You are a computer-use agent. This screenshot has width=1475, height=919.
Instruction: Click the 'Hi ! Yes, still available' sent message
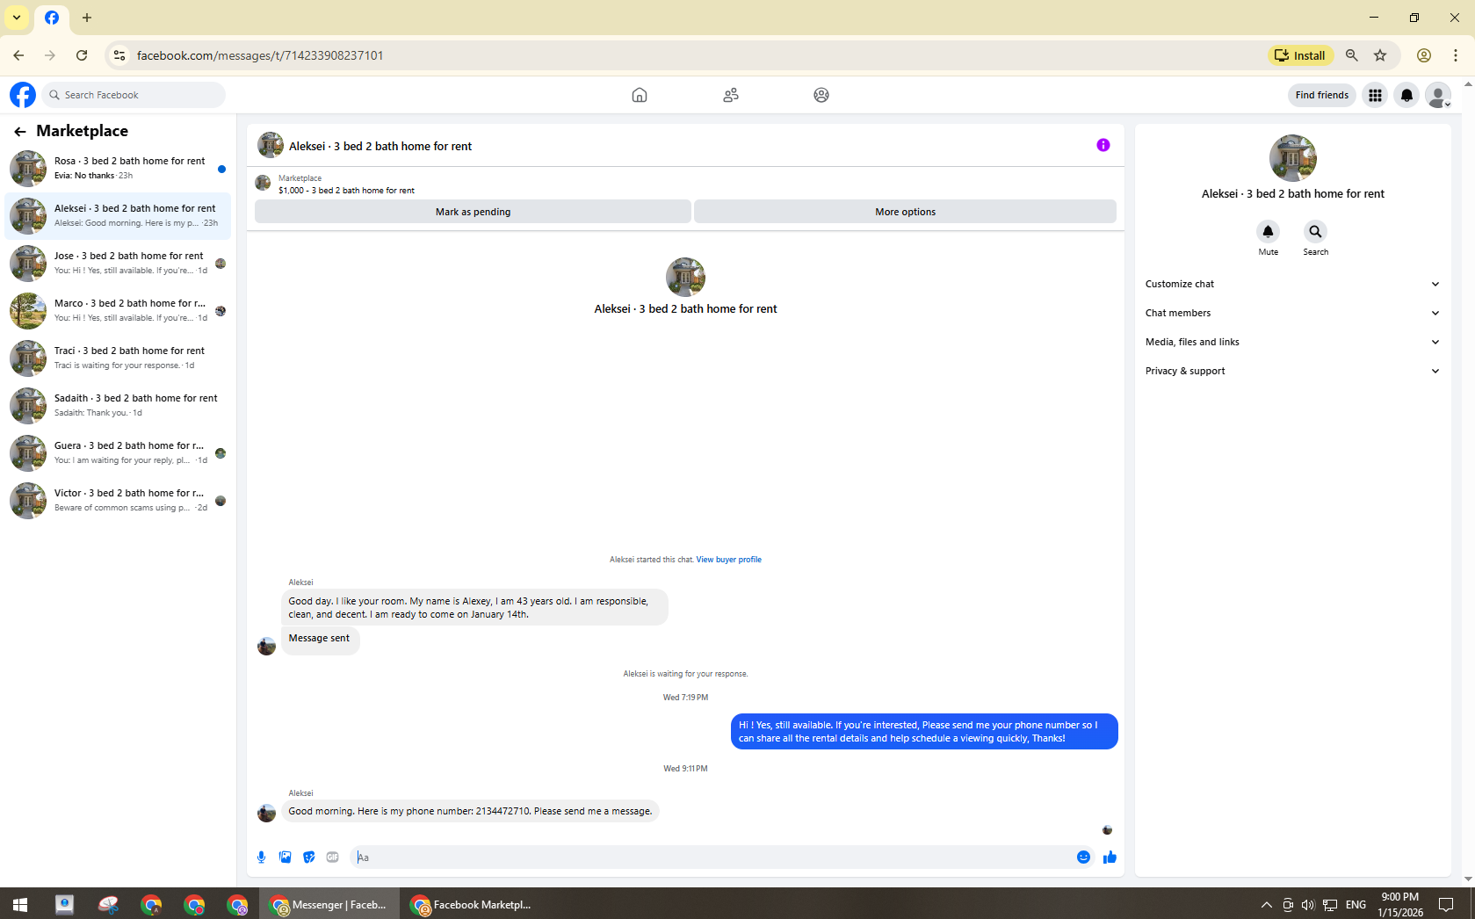tap(924, 732)
